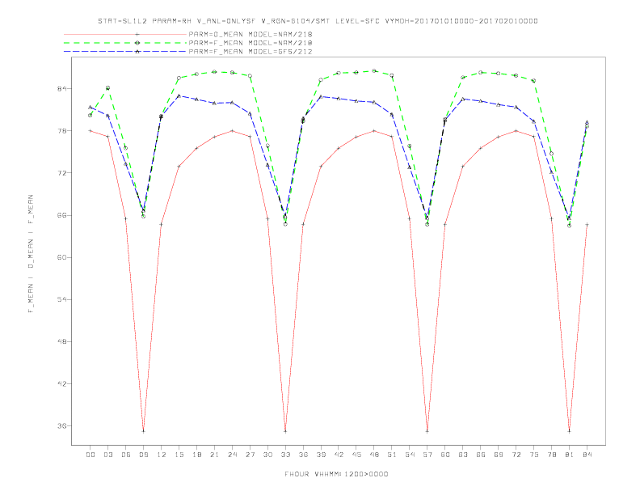Select legend entry PARM=O_MEAN MODEL=NAM/218
The width and height of the screenshot is (640, 495).
point(251,34)
